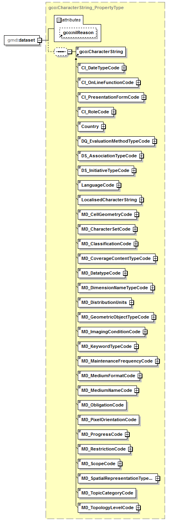Expand MD_DistributionUnits element
Image resolution: width=169 pixels, height=521 pixels.
point(132,302)
